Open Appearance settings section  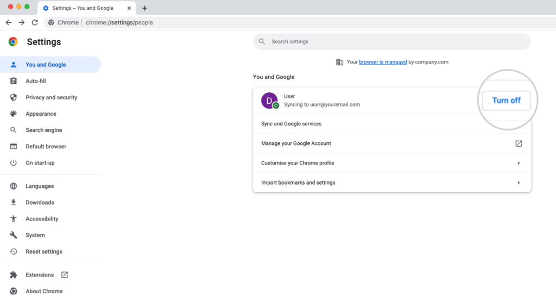(x=50, y=113)
